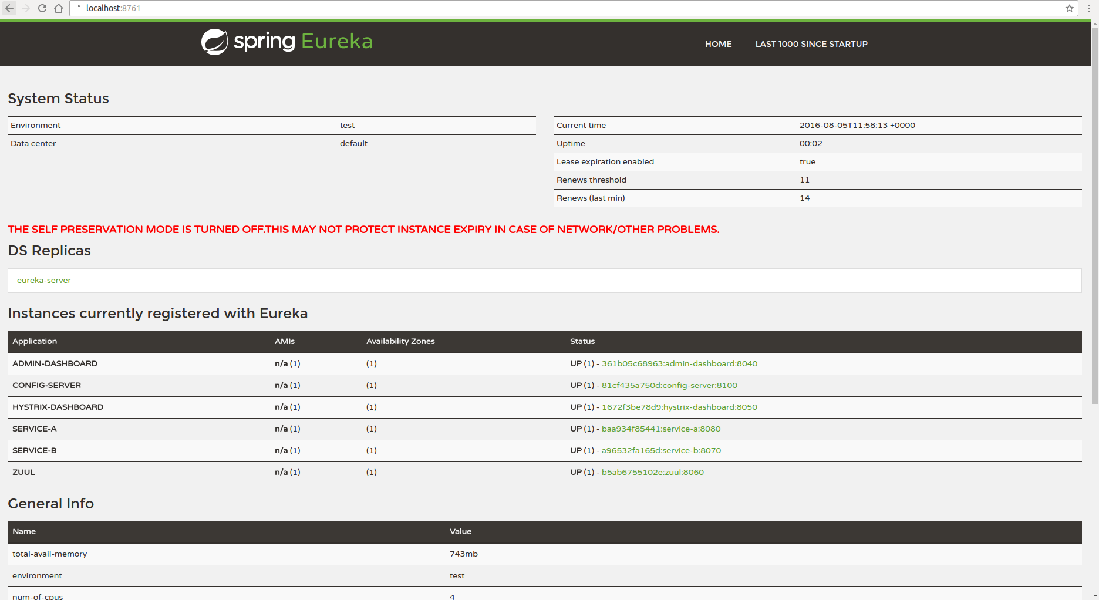Click the Status column header
Viewport: 1099px width, 600px height.
pos(582,341)
